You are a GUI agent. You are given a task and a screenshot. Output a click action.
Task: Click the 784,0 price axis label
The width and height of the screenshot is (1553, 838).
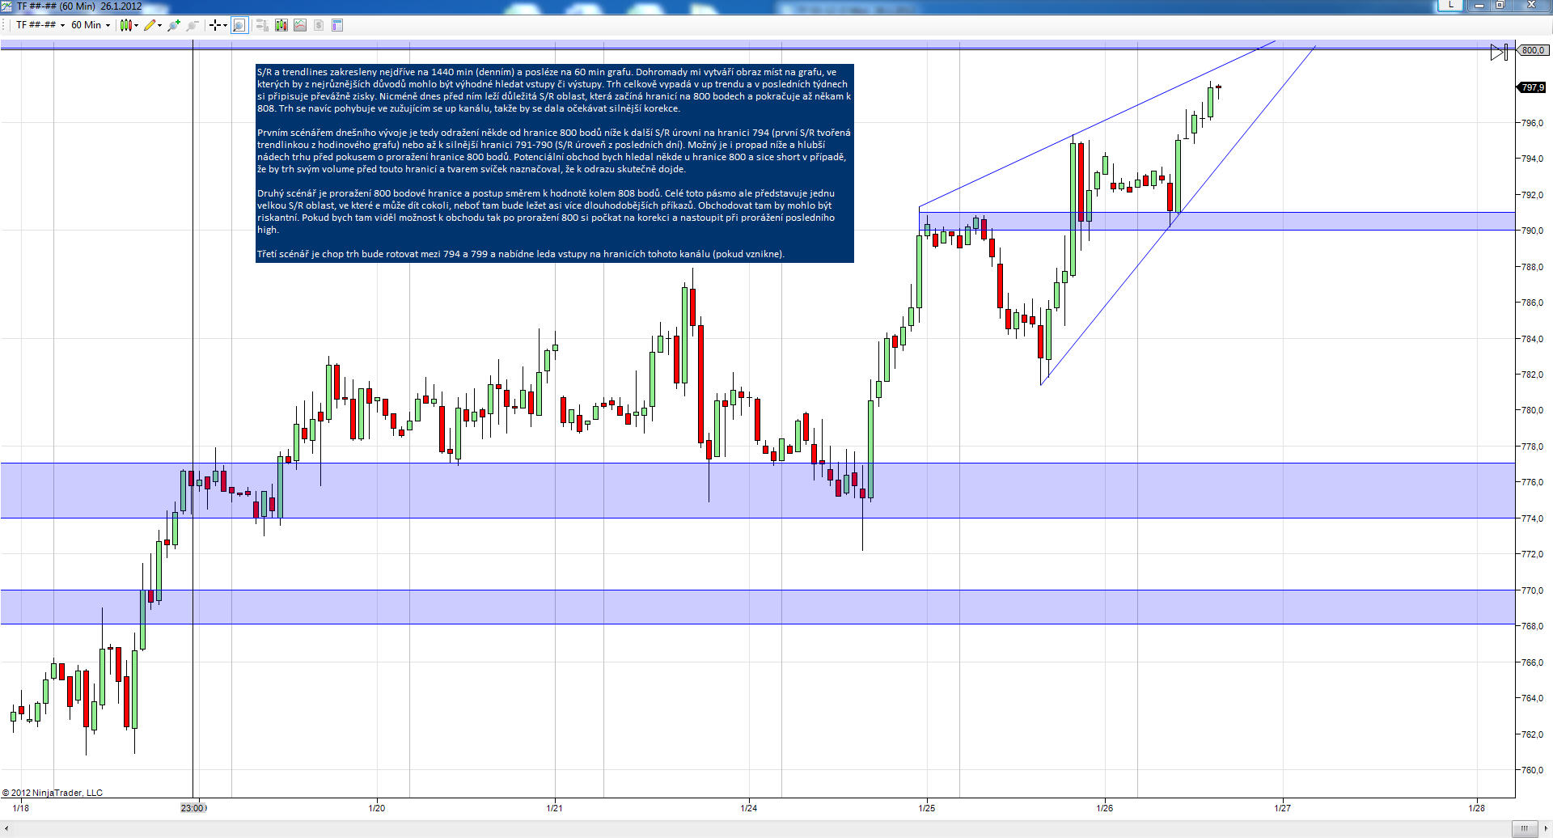[1533, 339]
